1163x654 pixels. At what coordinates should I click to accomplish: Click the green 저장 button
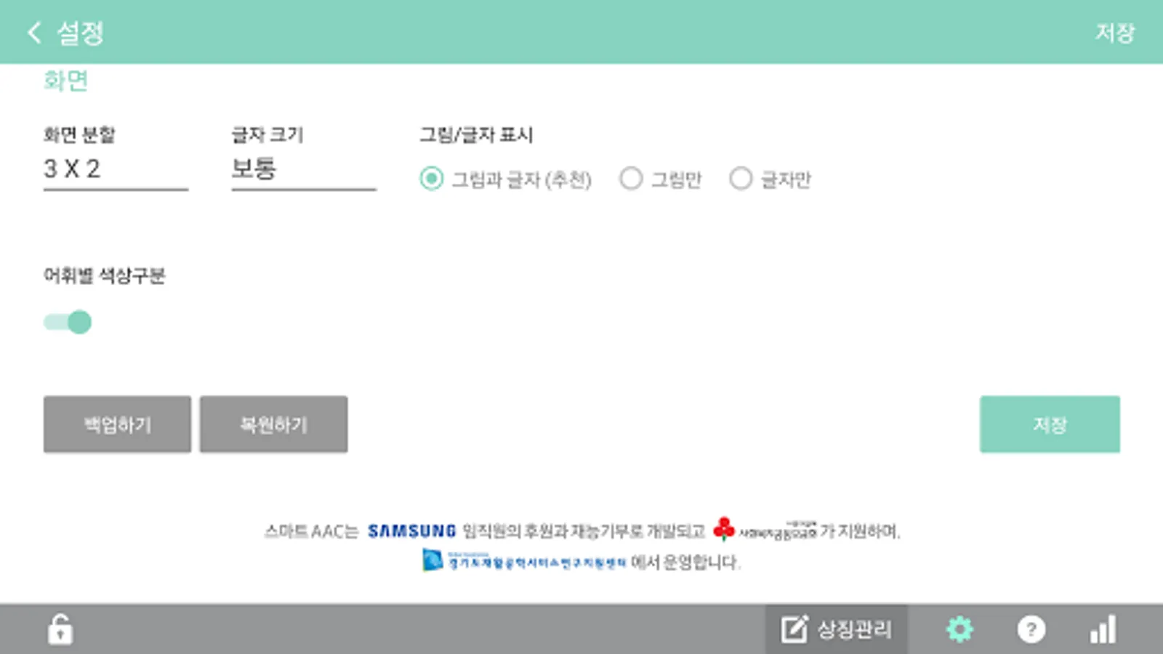tap(1050, 424)
